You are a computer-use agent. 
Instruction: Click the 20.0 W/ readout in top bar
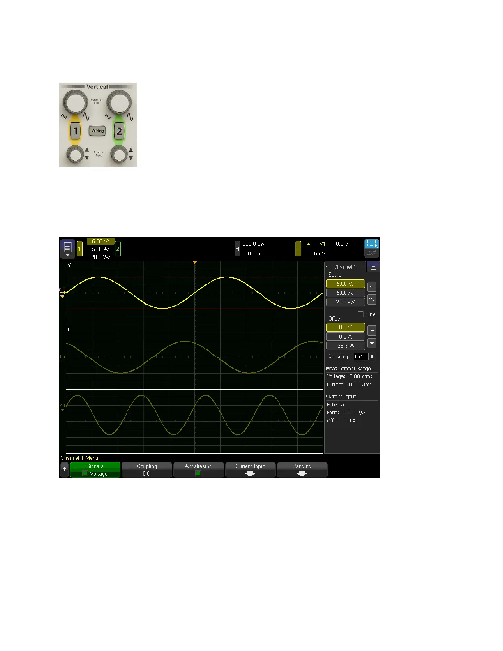(100, 257)
